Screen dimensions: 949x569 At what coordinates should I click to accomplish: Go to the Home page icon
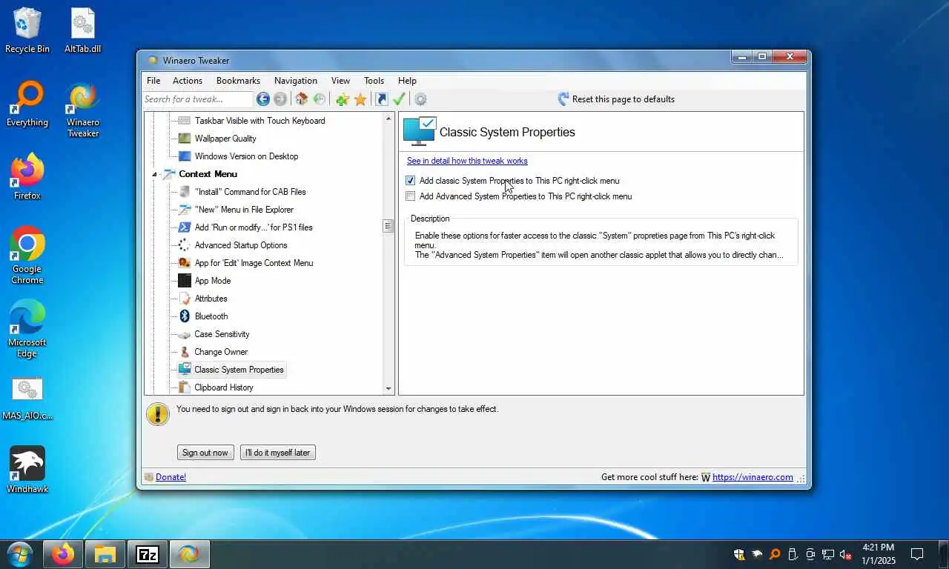pos(301,99)
